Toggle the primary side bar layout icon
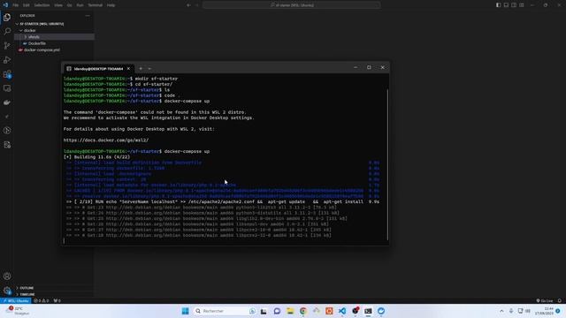 498,5
